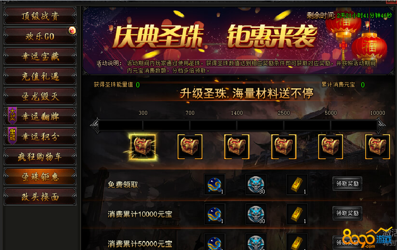
Task: Click the 700-point treasure chest reward
Action: point(190,147)
